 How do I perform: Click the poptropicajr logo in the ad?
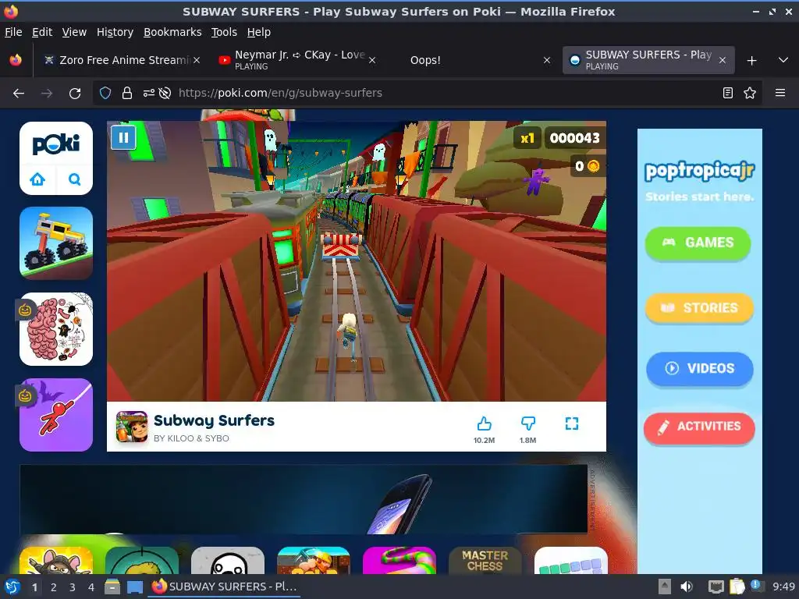click(700, 171)
